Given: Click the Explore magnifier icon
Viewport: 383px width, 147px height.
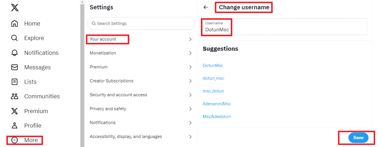Looking at the screenshot, I should tap(15, 38).
